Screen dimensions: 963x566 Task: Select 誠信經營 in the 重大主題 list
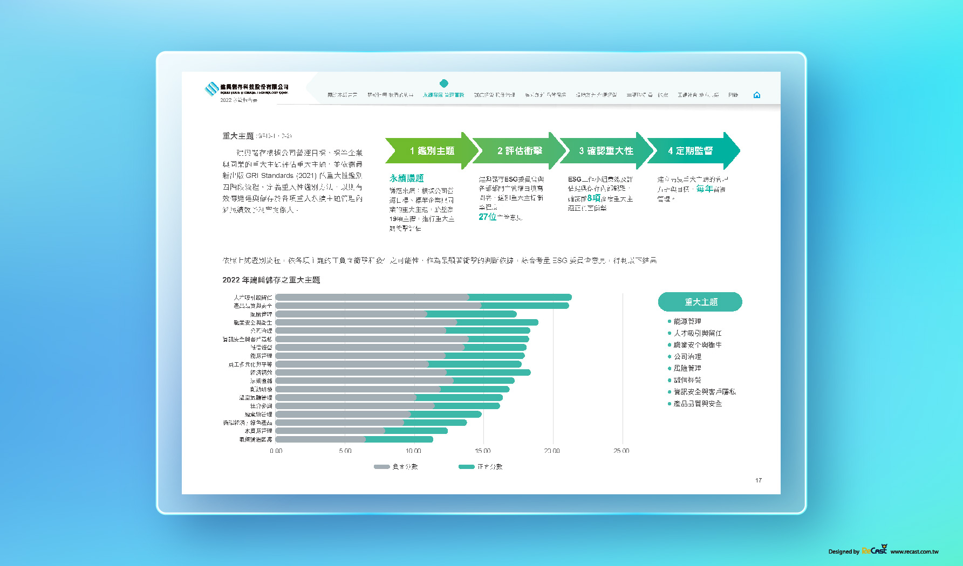pyautogui.click(x=687, y=380)
